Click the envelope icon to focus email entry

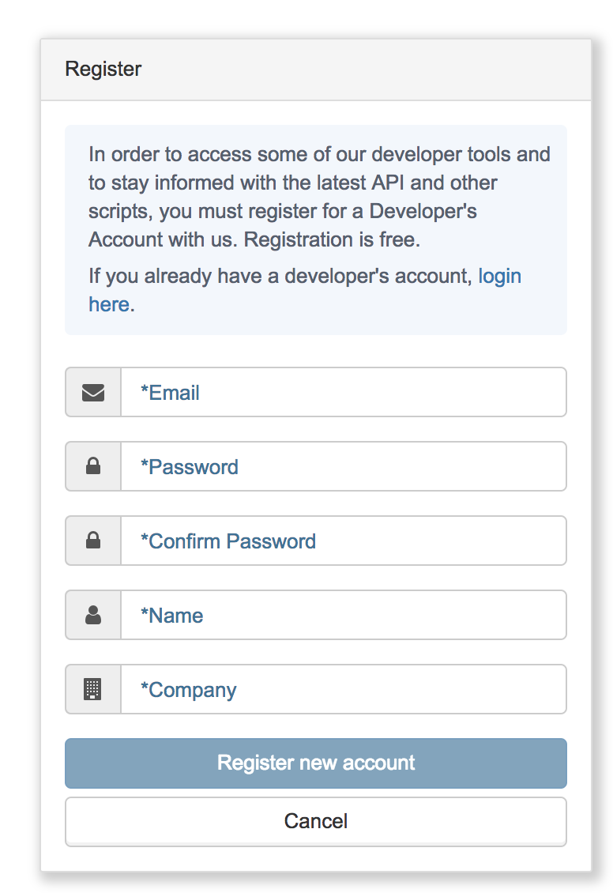(x=92, y=392)
